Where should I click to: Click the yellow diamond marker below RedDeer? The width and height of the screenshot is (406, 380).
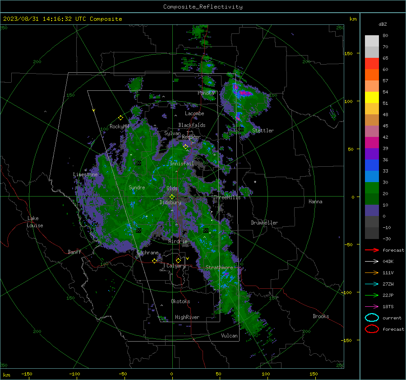click(185, 147)
